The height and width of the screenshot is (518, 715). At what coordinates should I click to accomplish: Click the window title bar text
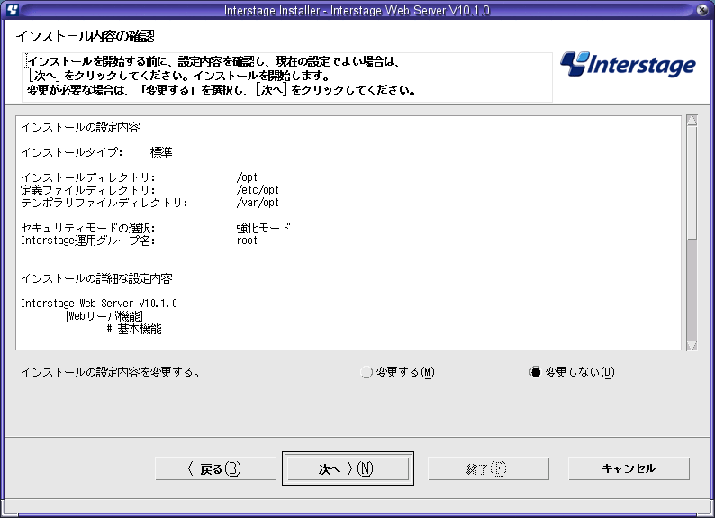357,10
